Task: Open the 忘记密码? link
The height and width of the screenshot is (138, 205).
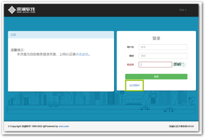Action: pos(135,85)
